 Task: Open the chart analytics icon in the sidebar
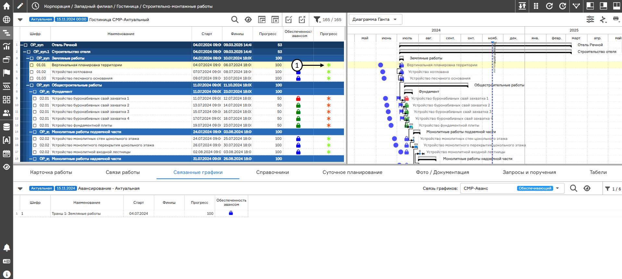tap(6, 46)
